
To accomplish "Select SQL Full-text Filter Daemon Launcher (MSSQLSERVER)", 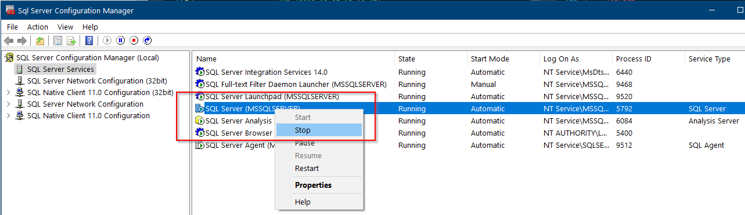I will [x=296, y=84].
